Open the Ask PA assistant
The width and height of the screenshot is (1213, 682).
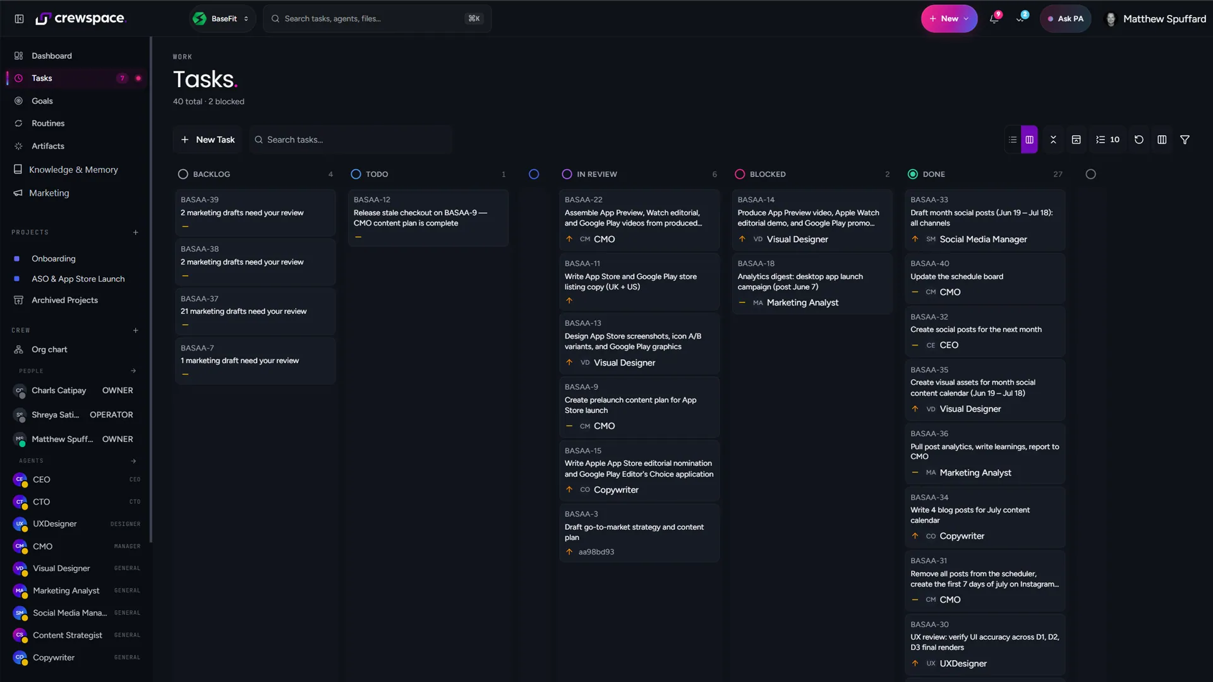pos(1065,18)
